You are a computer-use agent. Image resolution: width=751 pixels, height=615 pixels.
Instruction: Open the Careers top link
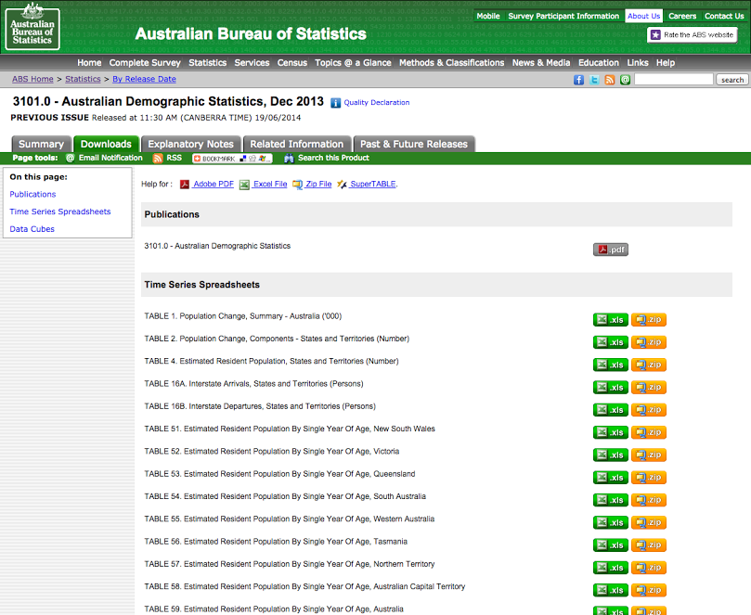point(682,16)
